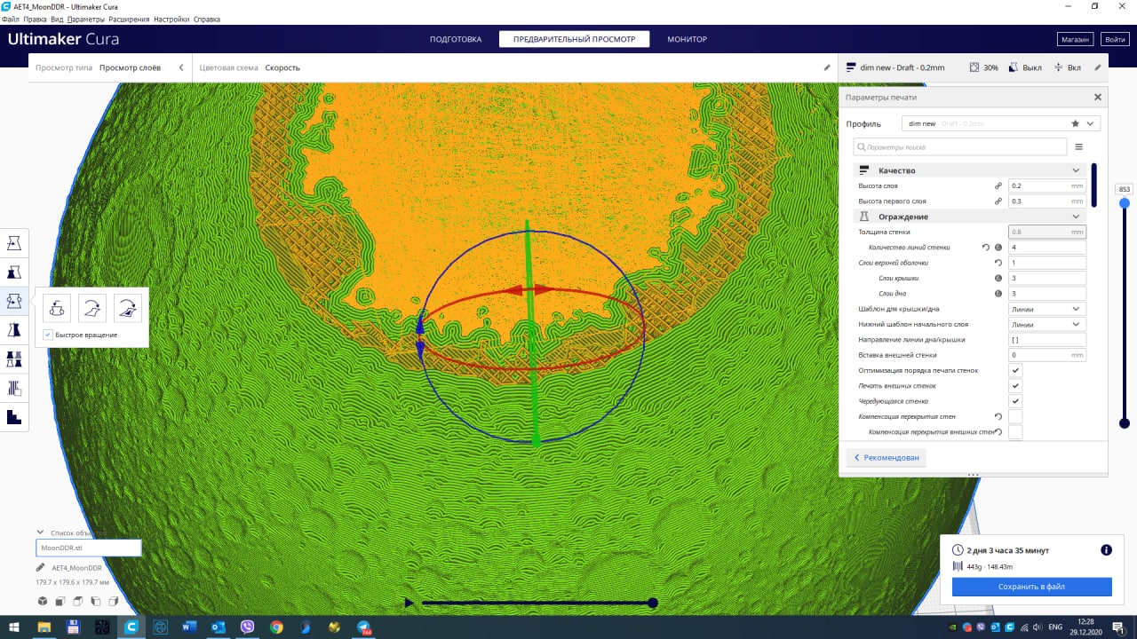
Task: Open Нижний шаблон начального слоя dropdown
Action: coord(1047,324)
